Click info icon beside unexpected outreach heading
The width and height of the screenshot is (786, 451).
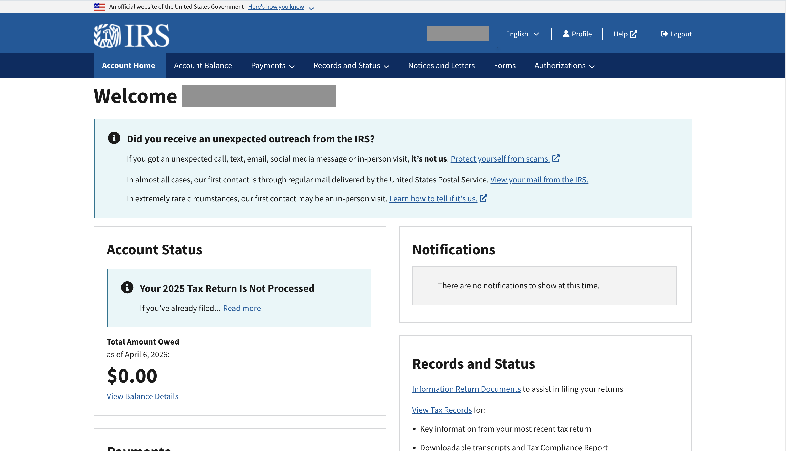[114, 138]
